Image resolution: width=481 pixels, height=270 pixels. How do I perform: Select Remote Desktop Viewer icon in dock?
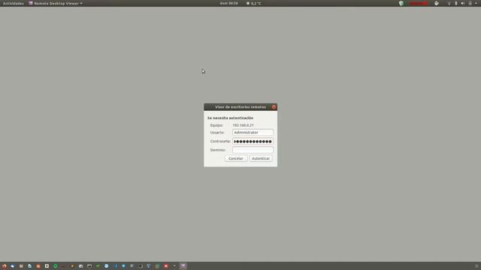point(183,266)
